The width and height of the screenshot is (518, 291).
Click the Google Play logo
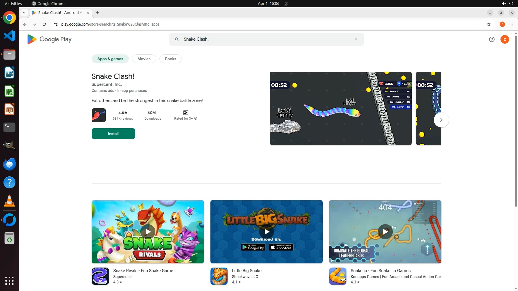click(x=49, y=39)
